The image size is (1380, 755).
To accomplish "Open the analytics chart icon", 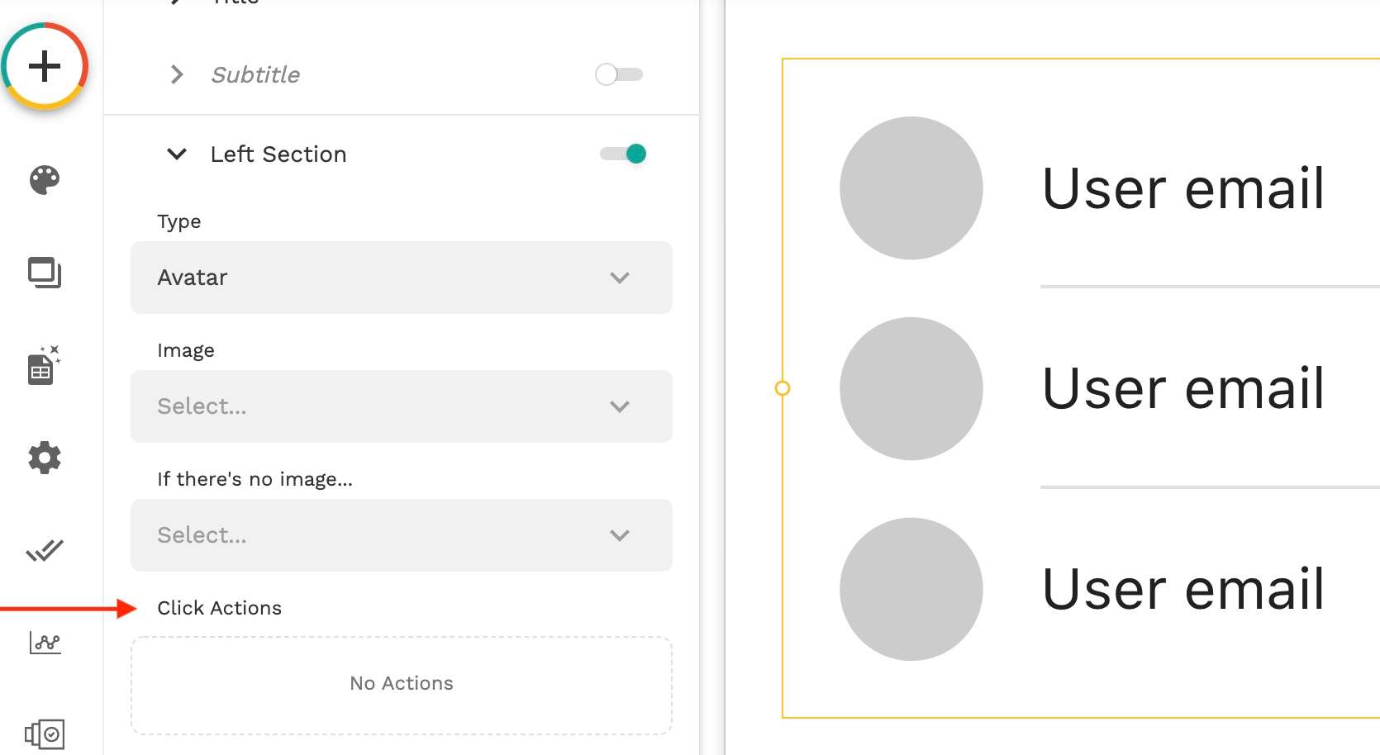I will (45, 642).
